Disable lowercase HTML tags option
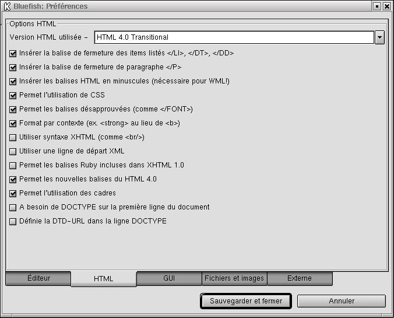394x318 pixels. [x=13, y=81]
